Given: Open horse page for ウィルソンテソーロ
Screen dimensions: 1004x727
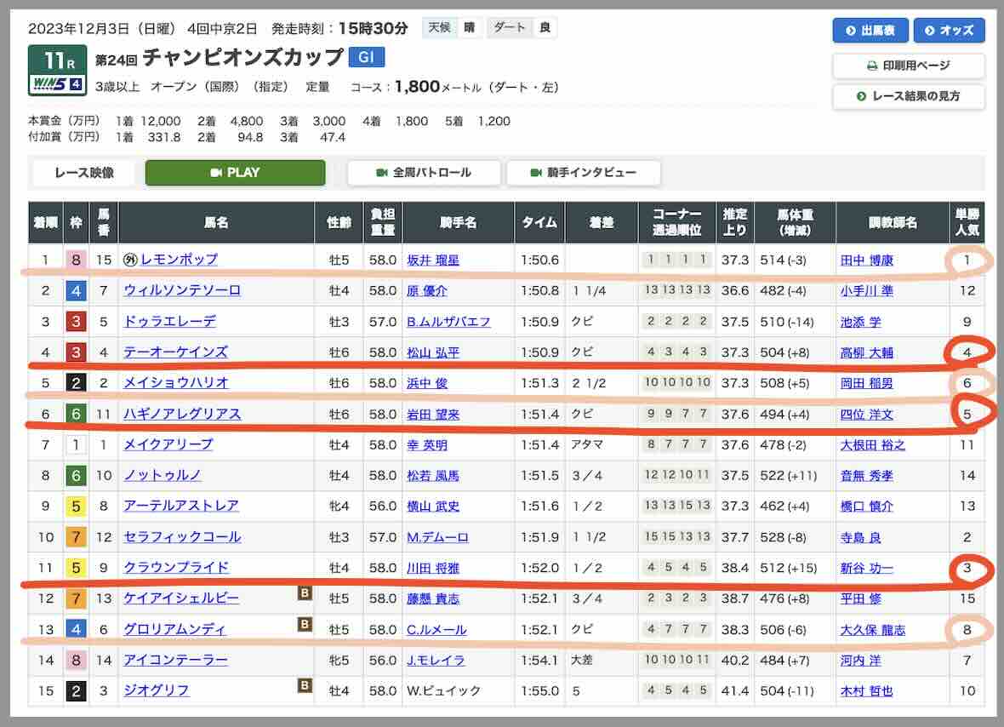Looking at the screenshot, I should click(x=182, y=290).
